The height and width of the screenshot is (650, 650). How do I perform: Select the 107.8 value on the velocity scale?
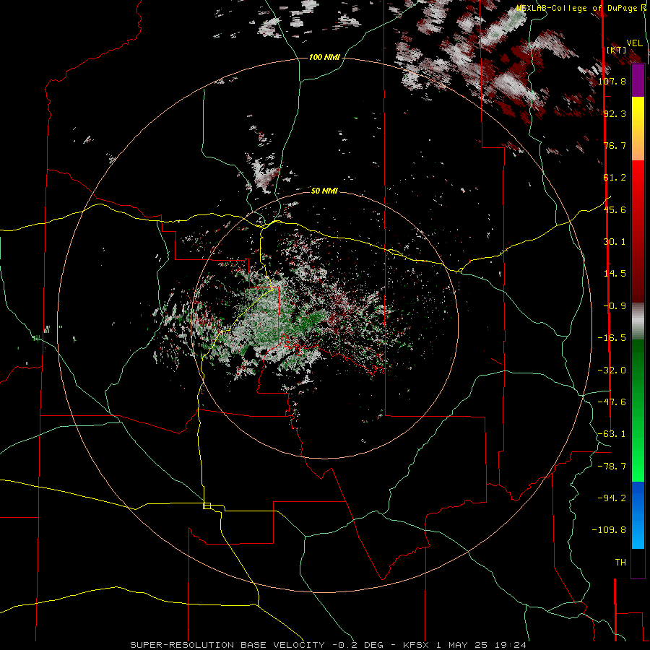612,81
